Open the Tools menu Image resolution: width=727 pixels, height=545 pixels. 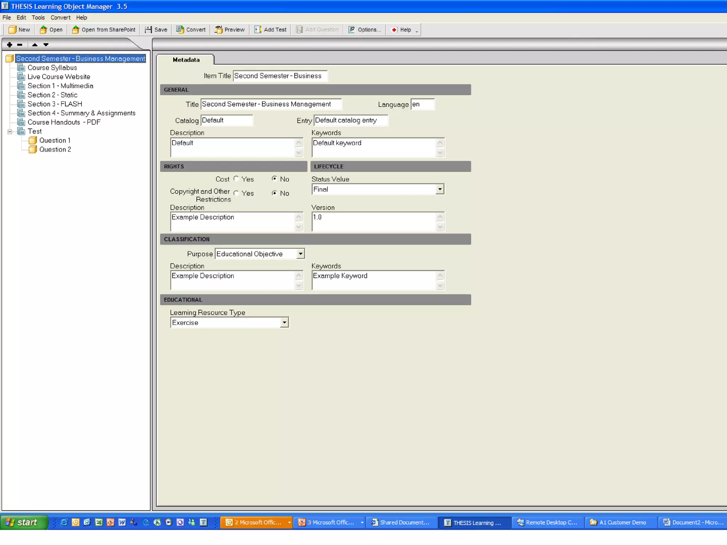click(x=38, y=17)
